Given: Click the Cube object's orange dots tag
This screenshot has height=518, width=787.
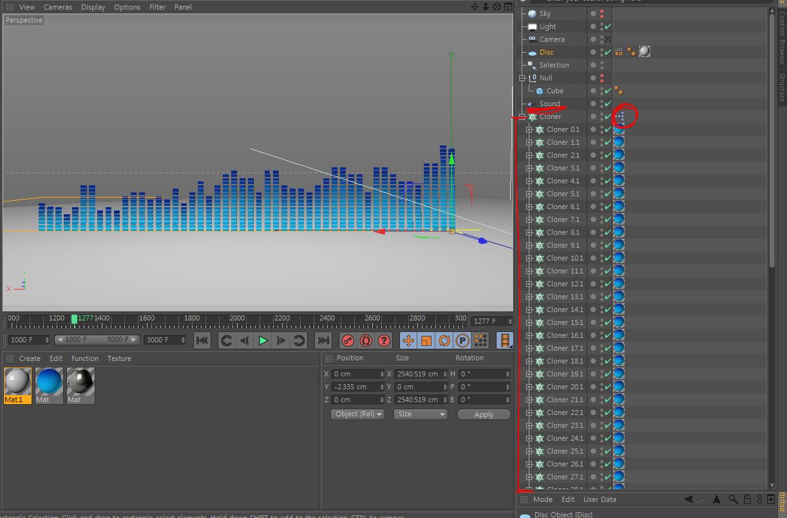Looking at the screenshot, I should click(619, 91).
